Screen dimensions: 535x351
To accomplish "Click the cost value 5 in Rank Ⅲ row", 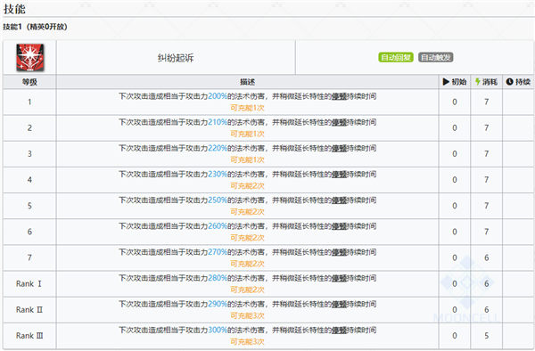I will point(487,336).
